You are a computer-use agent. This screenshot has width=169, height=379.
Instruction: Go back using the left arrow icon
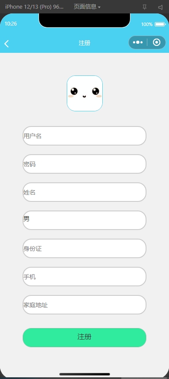pos(6,43)
